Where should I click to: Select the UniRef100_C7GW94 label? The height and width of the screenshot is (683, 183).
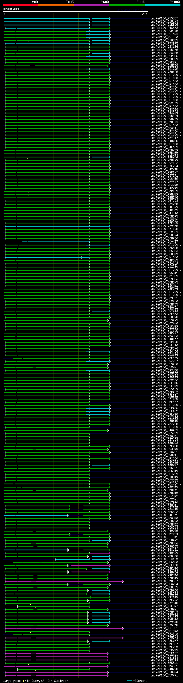164,672
